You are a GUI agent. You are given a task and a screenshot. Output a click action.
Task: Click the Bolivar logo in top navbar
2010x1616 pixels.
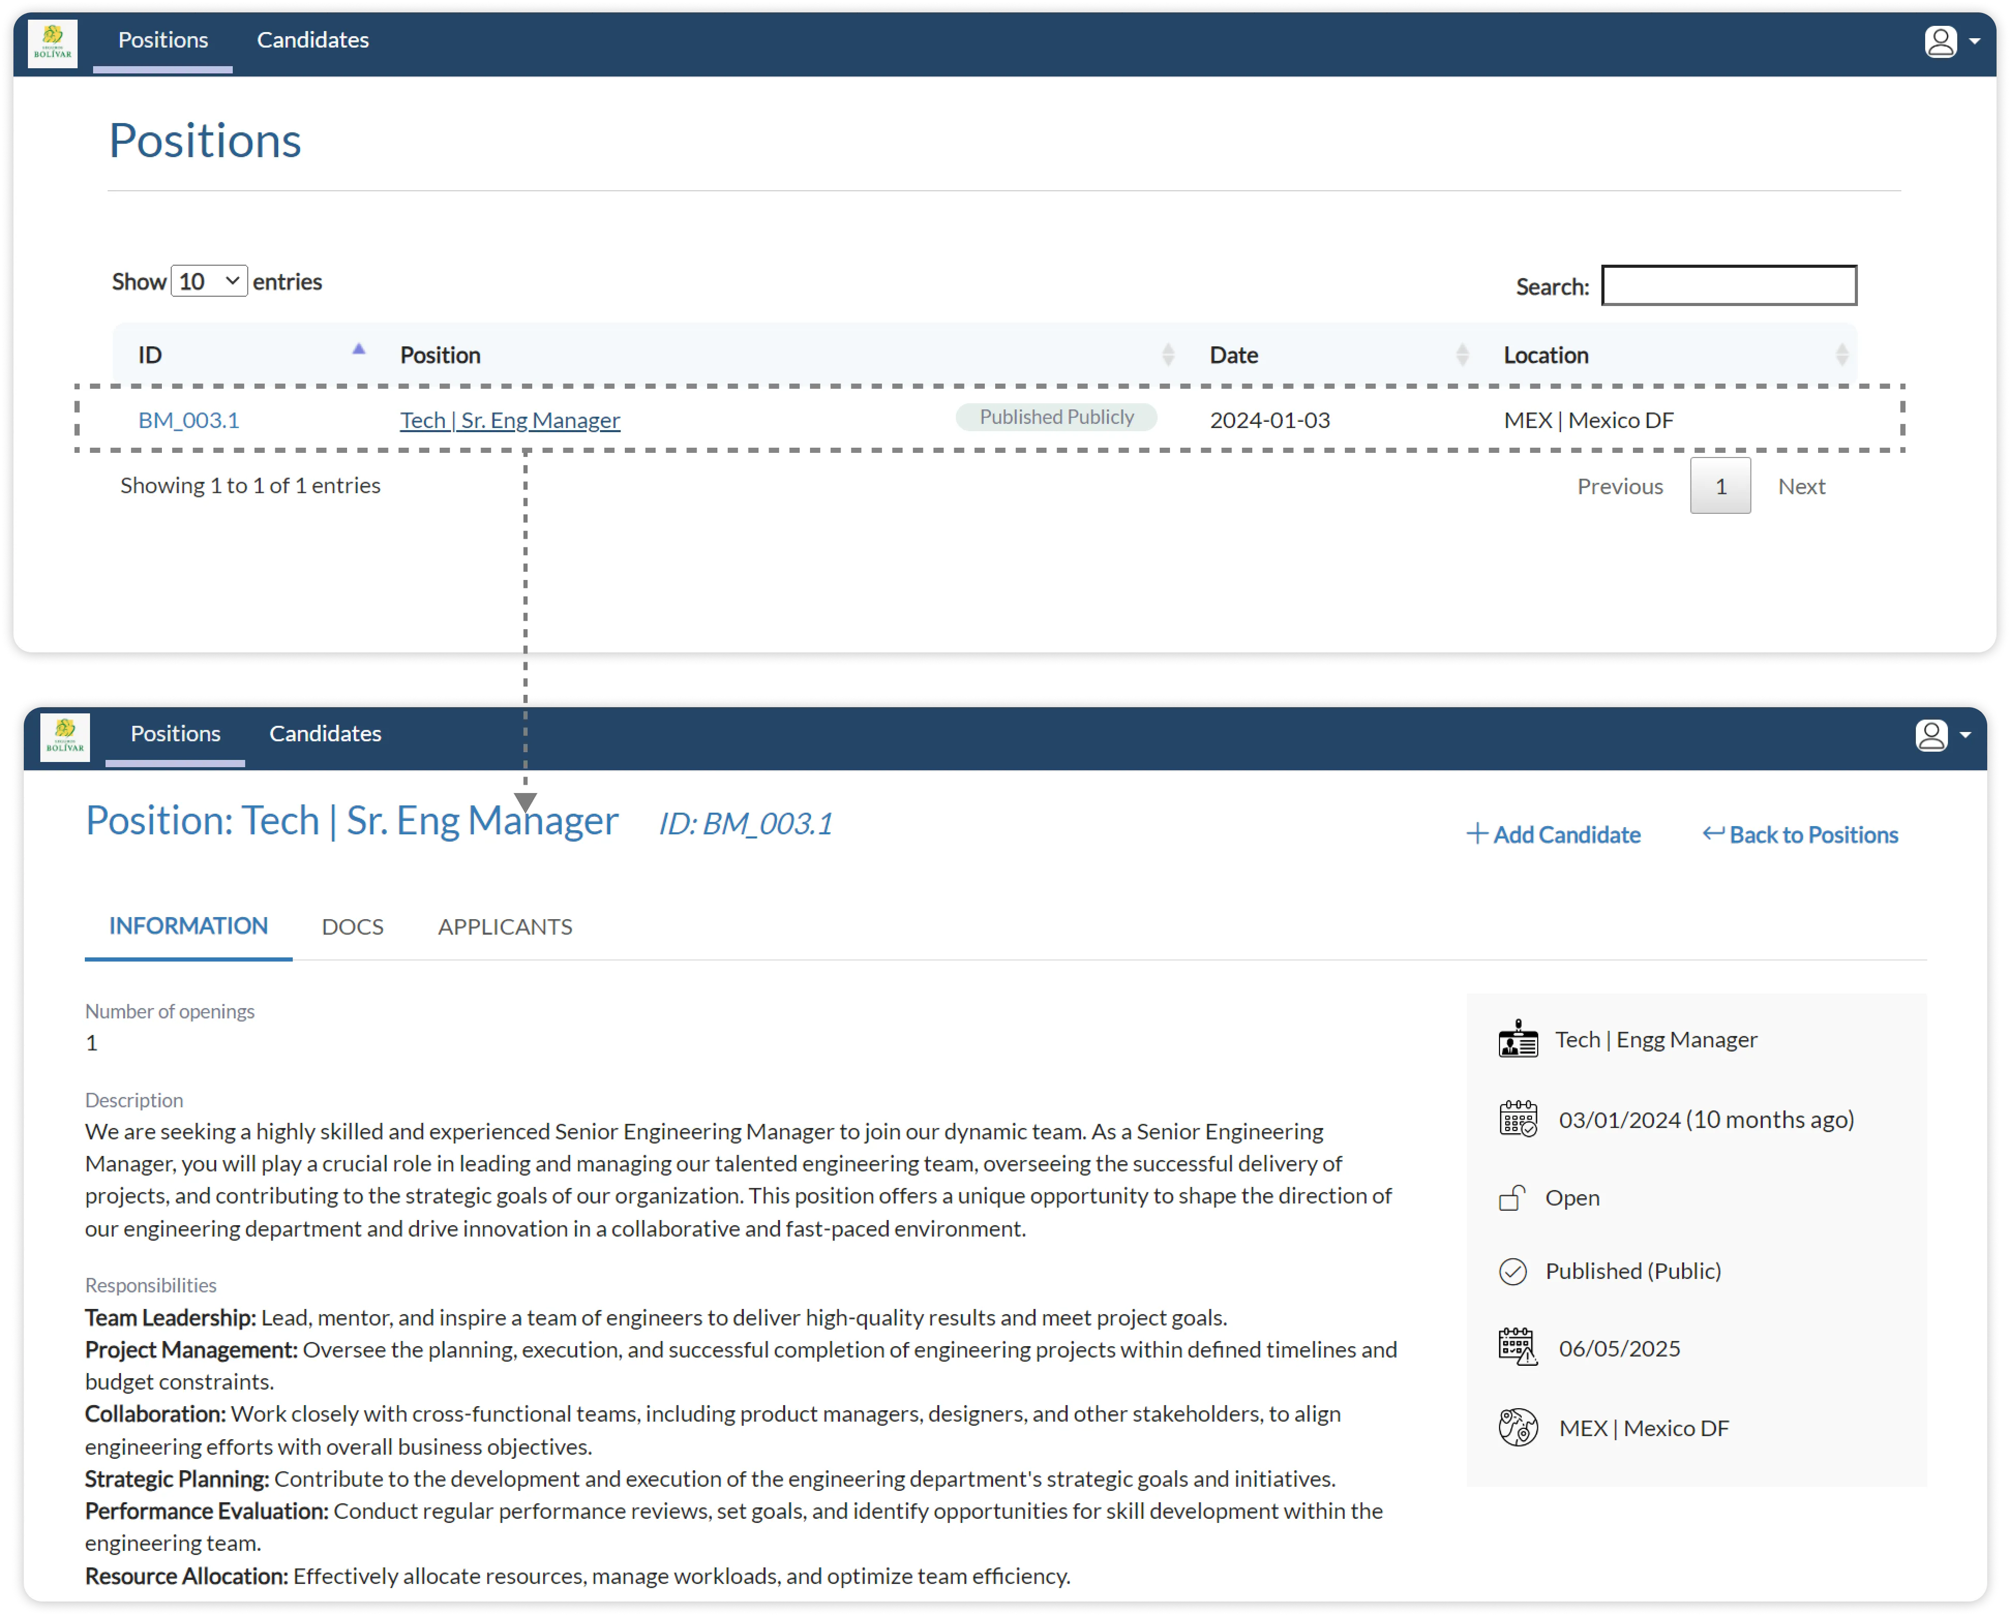[52, 44]
